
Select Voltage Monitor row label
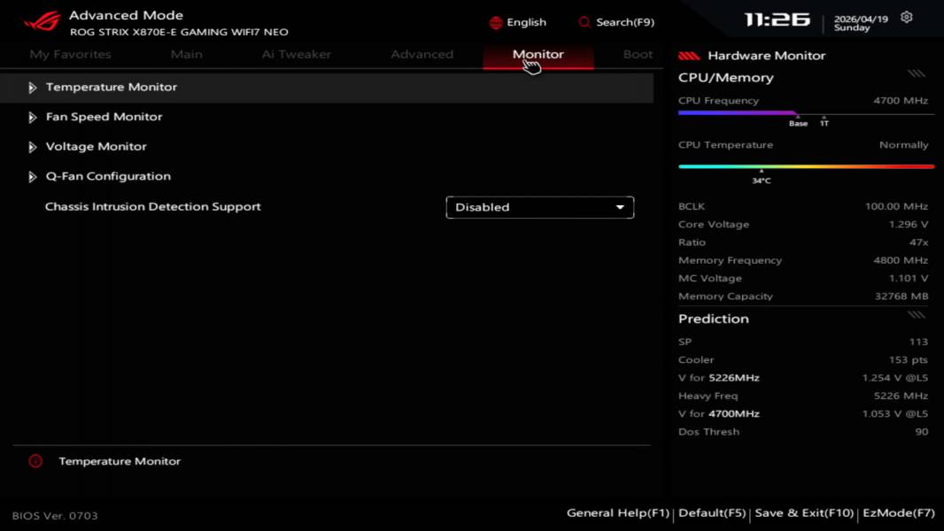97,147
